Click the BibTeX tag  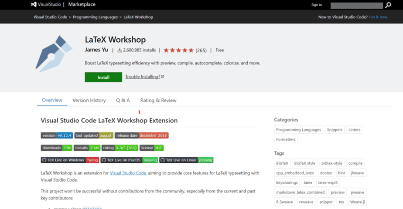click(282, 163)
